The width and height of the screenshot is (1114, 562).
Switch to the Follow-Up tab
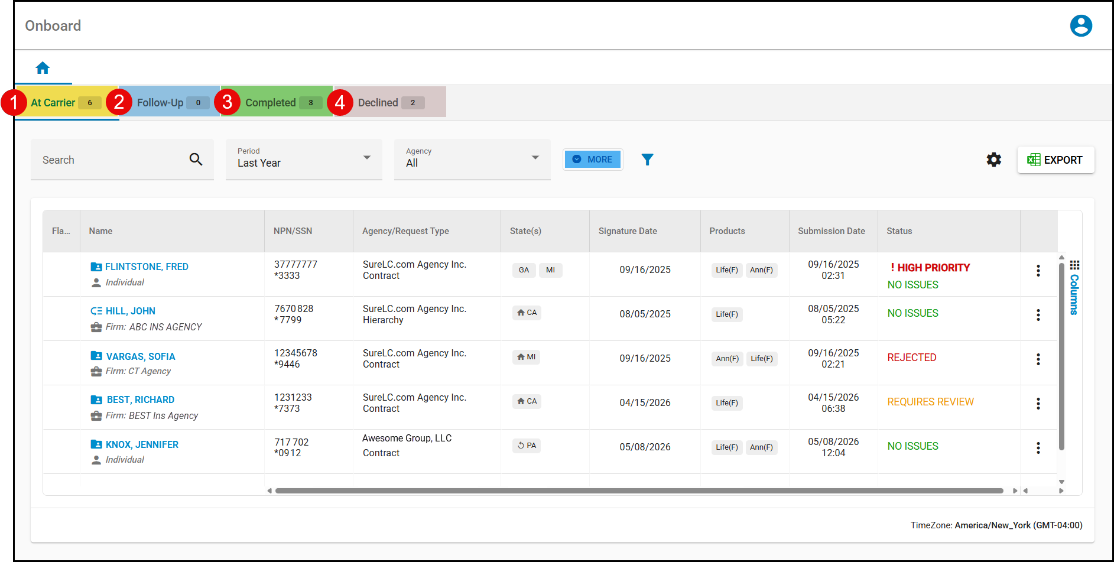click(170, 102)
